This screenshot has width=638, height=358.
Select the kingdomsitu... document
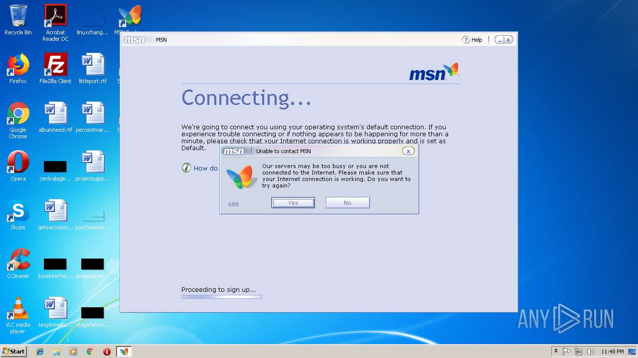tap(55, 312)
